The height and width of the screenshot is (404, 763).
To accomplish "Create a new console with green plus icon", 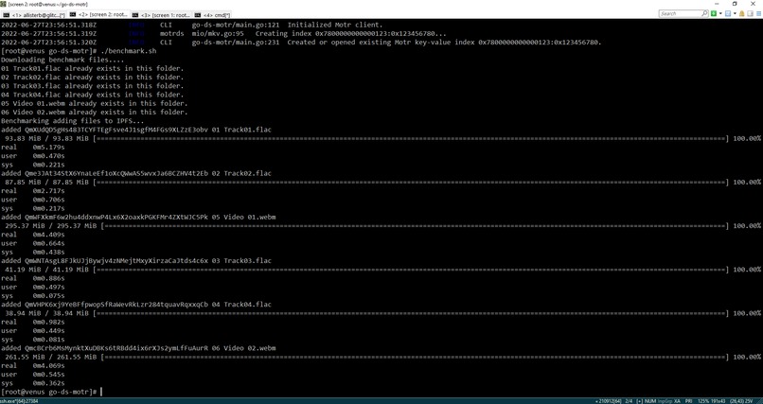I will tap(714, 13).
